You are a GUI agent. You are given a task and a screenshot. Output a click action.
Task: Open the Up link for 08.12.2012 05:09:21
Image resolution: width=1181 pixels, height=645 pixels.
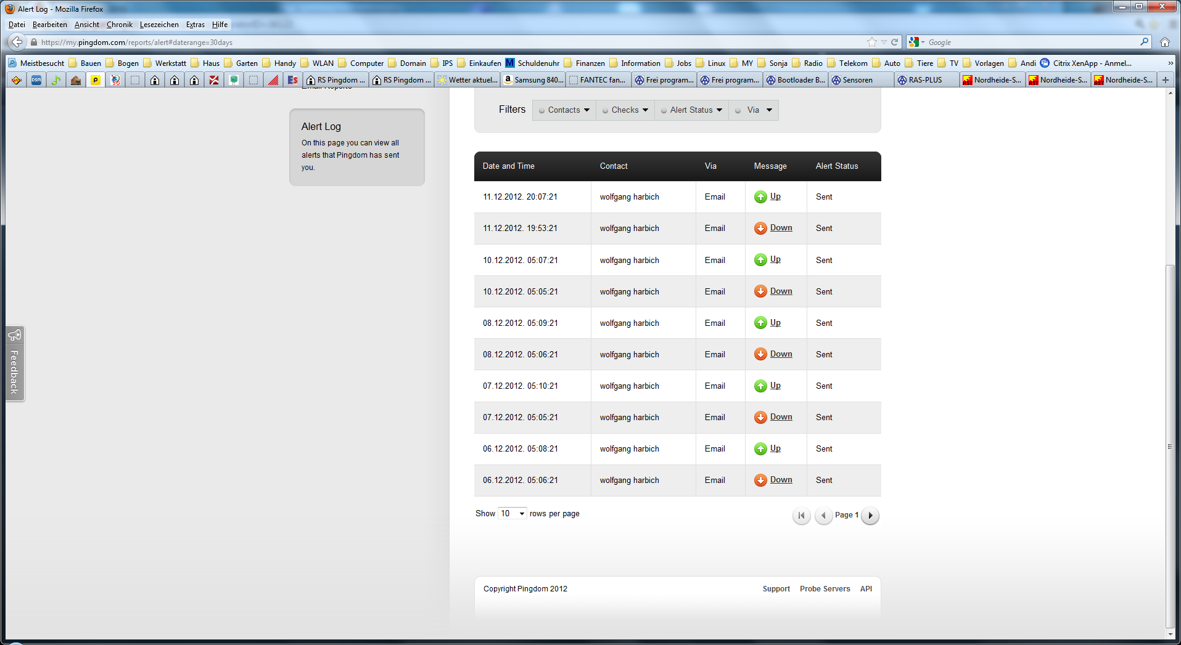(x=775, y=323)
